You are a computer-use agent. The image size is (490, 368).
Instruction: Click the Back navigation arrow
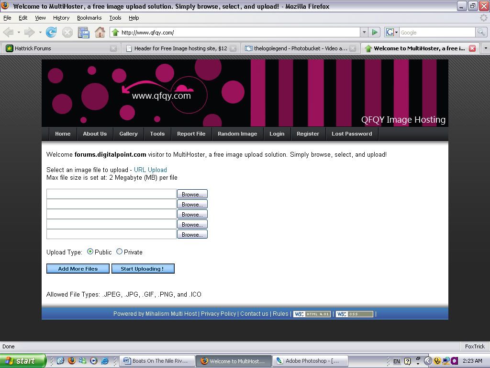tap(9, 32)
